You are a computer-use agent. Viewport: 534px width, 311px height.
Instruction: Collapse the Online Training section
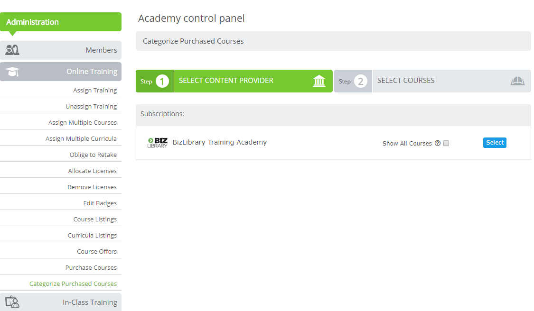point(61,72)
